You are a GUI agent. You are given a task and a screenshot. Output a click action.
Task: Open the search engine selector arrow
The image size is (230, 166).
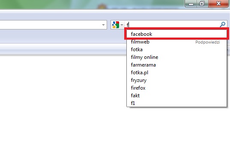click(122, 25)
